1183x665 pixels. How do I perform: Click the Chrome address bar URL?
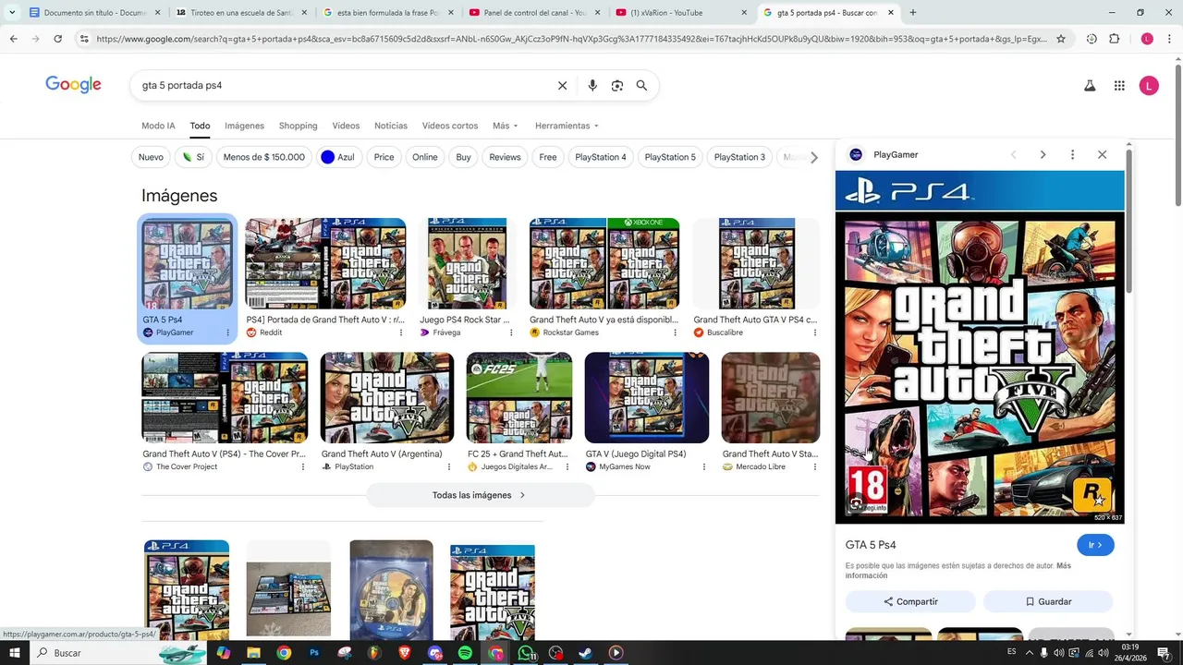(571, 39)
